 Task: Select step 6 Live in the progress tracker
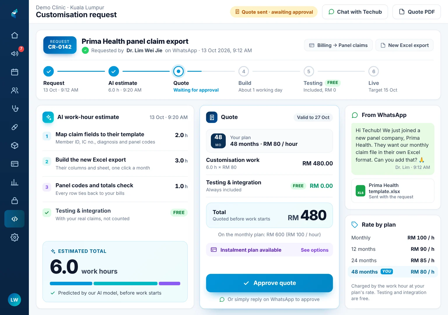point(374,71)
